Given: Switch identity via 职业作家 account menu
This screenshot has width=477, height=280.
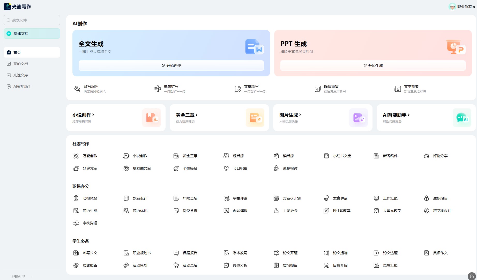Looking at the screenshot, I should (x=462, y=7).
